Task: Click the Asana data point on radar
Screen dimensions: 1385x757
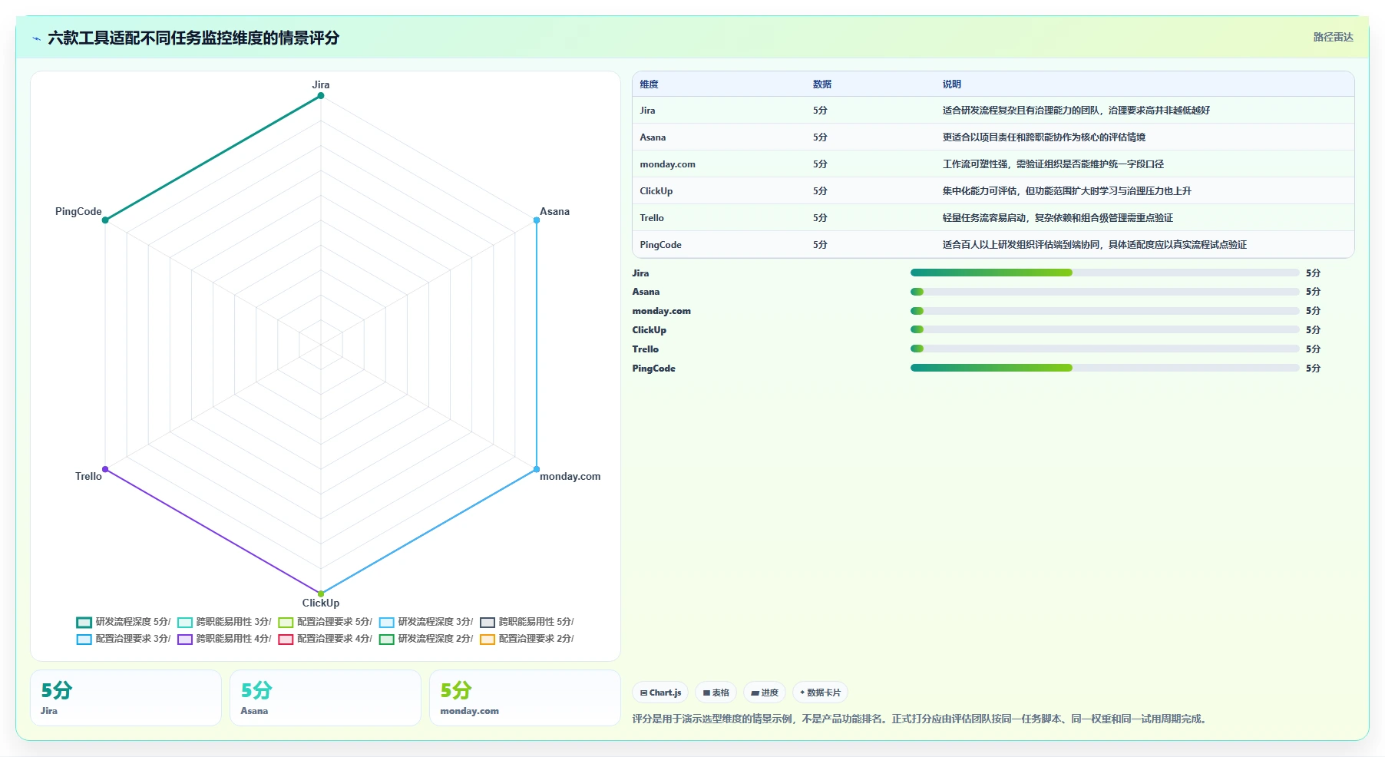Action: point(537,220)
